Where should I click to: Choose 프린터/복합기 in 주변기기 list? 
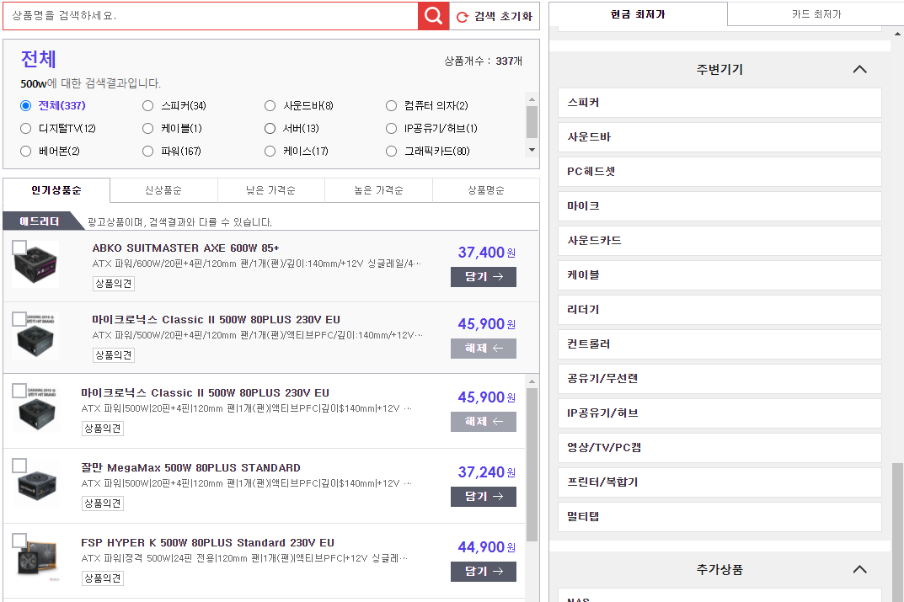tap(719, 482)
